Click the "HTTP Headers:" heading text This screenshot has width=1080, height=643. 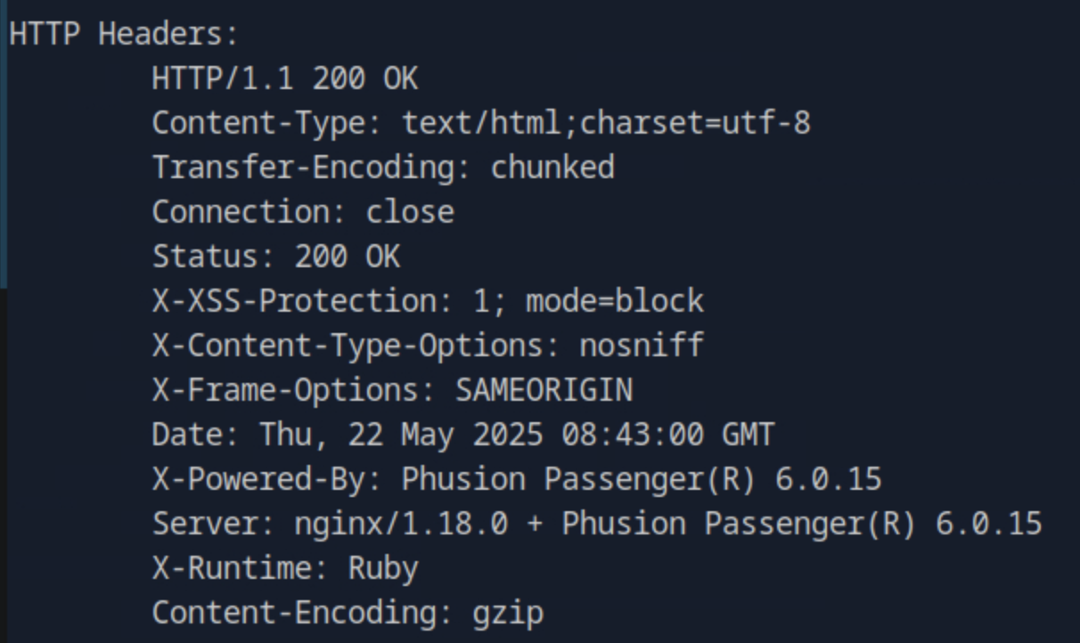click(x=124, y=34)
